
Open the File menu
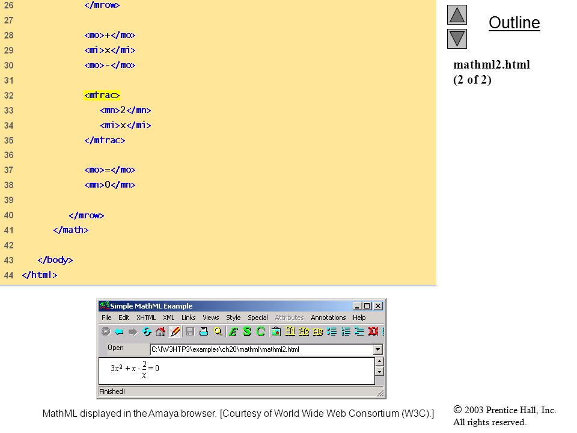(106, 318)
